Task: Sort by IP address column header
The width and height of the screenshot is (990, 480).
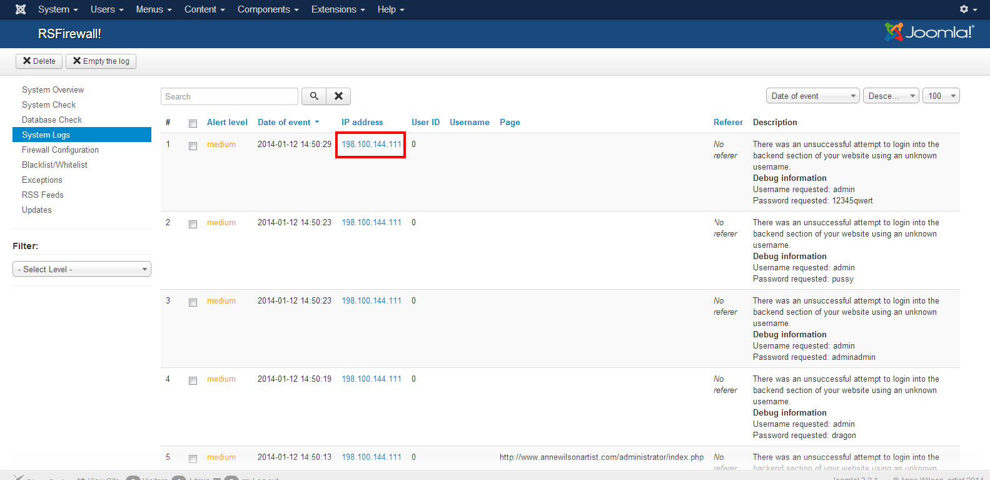Action: point(362,122)
